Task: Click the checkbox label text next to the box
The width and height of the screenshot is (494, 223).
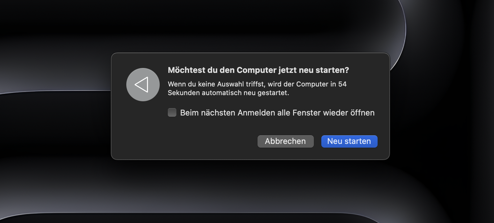Action: (x=277, y=112)
